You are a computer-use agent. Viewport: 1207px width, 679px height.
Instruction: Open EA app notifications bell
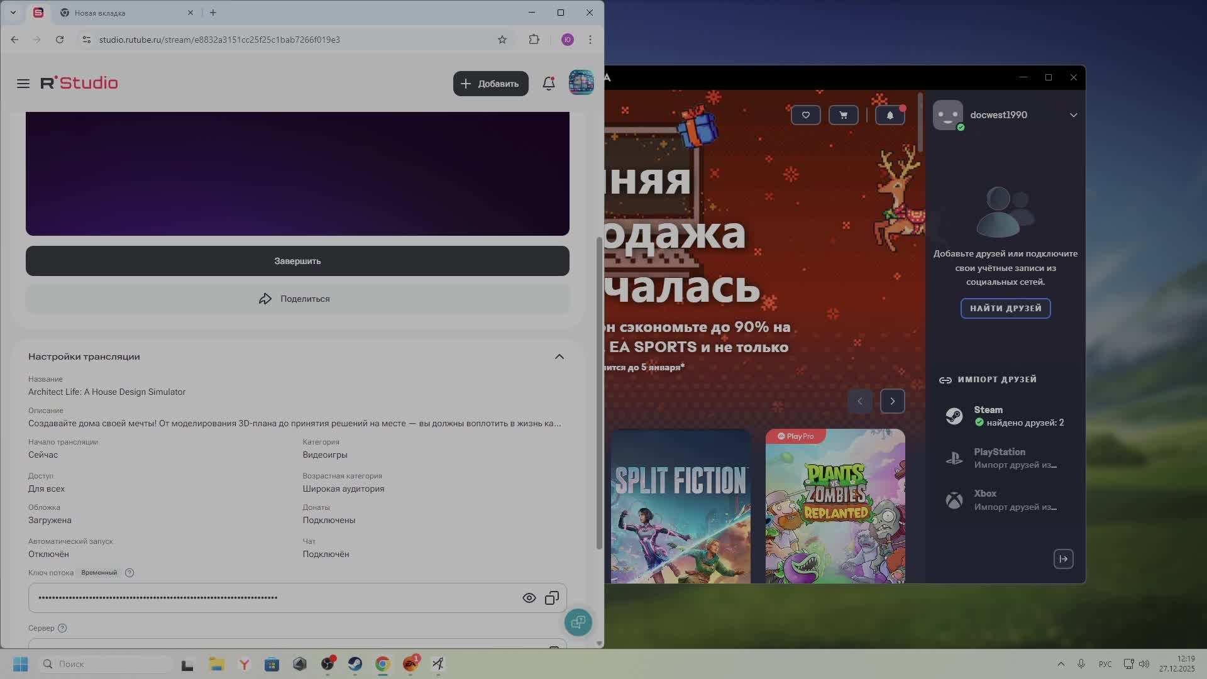pos(890,115)
